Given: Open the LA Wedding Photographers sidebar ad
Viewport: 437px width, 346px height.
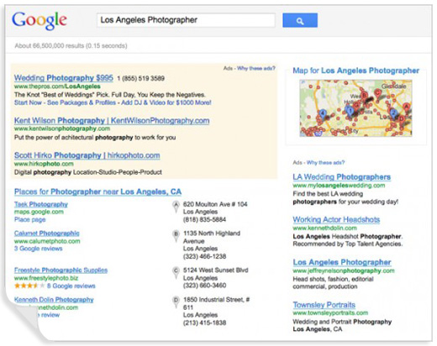Looking at the screenshot, I should coord(342,177).
